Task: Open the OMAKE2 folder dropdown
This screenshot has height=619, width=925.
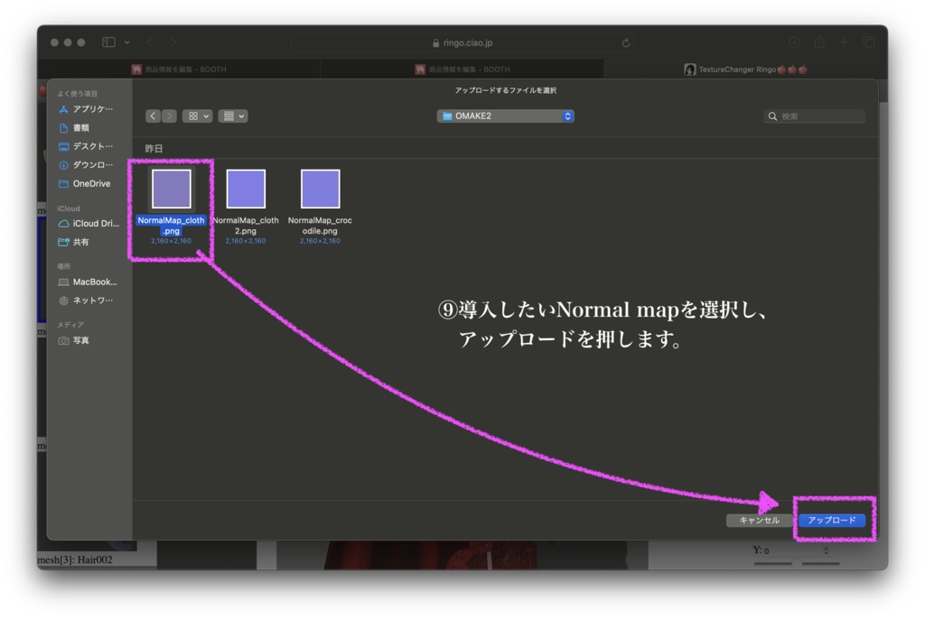Action: point(505,115)
